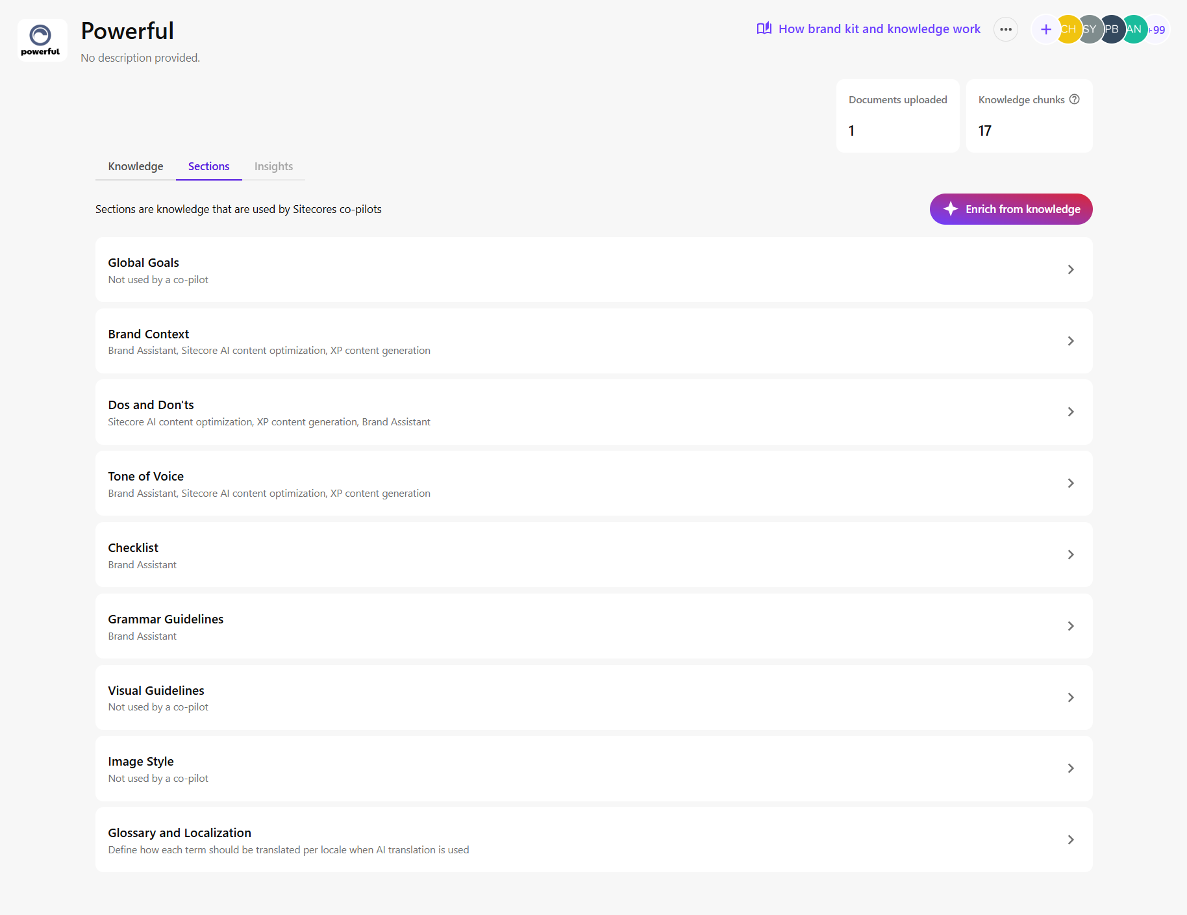The width and height of the screenshot is (1187, 915).
Task: Expand the Grammar Guidelines chevron
Action: coord(1071,626)
